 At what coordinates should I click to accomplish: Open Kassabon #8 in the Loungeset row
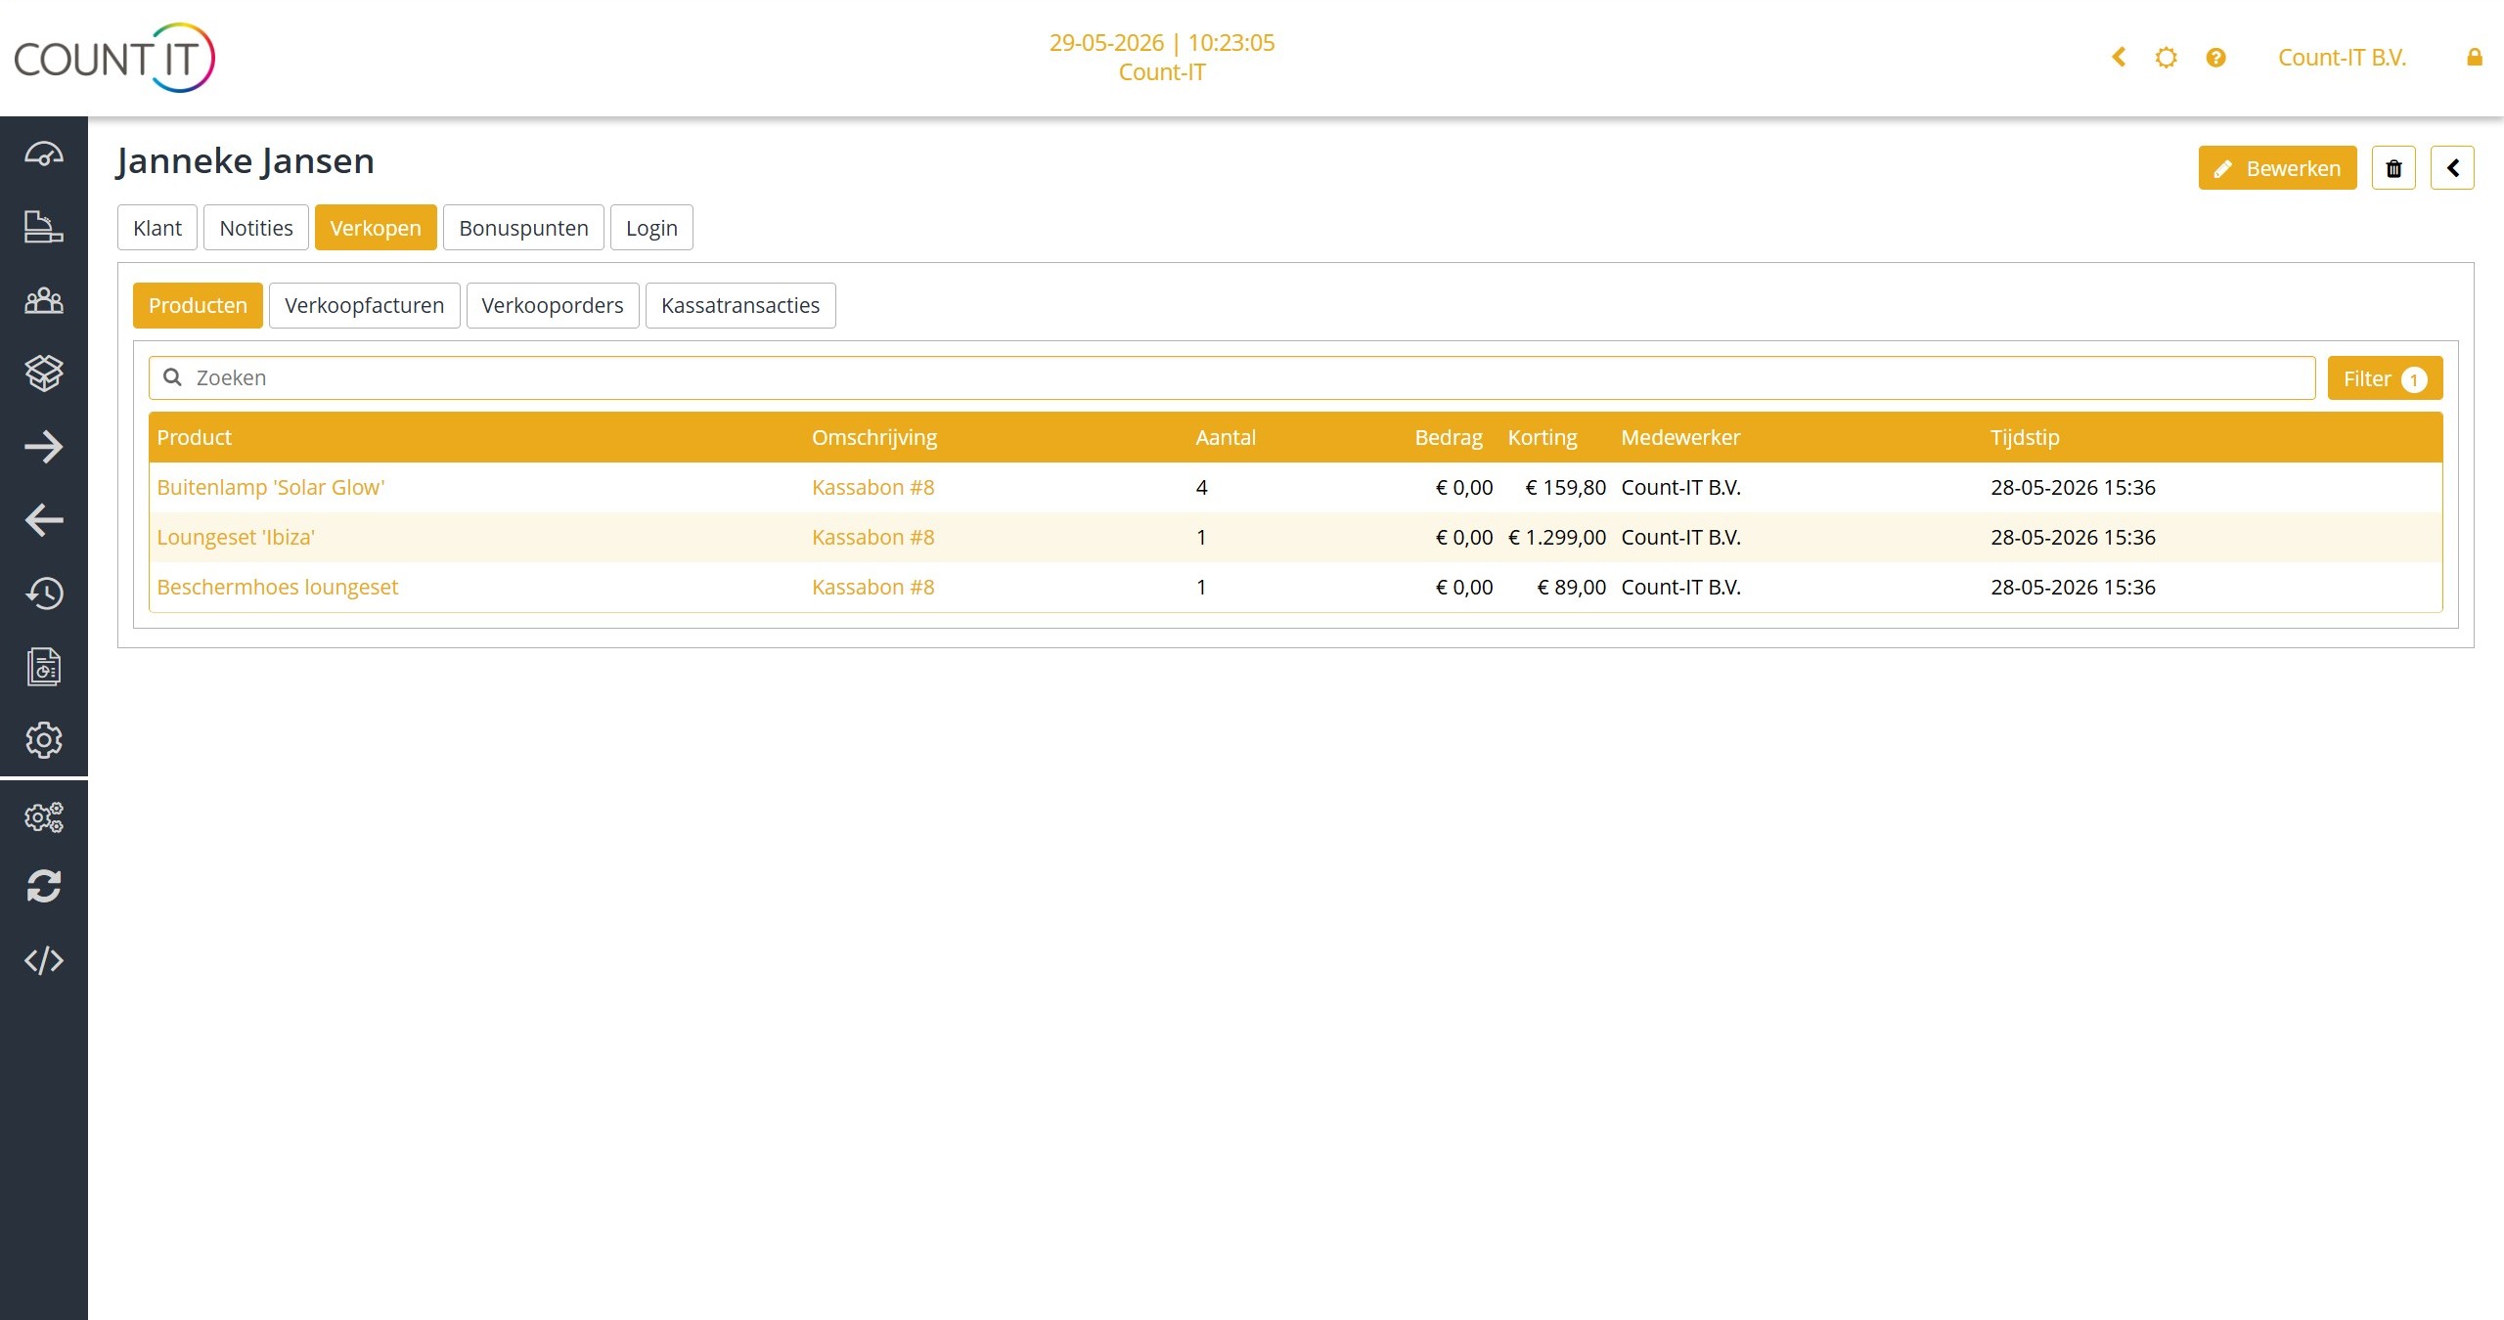[x=872, y=537]
